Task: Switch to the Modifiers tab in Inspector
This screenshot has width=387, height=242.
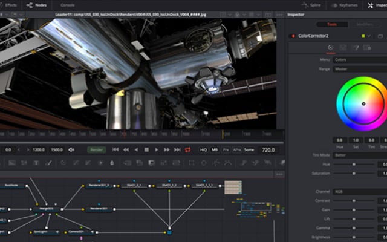Action: pos(365,24)
